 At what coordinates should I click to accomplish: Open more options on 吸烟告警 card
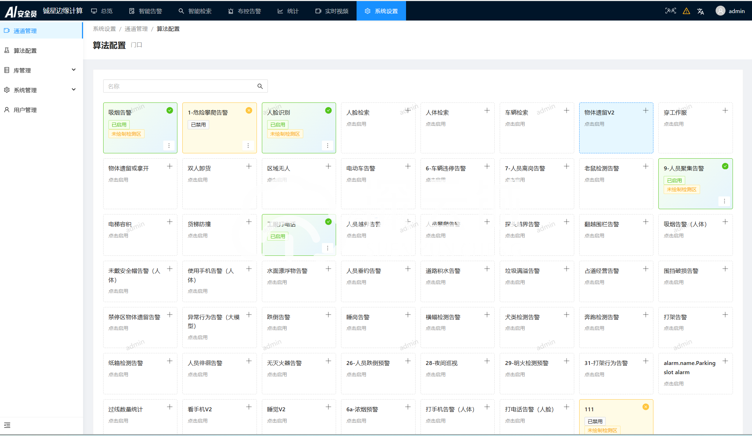tap(169, 146)
